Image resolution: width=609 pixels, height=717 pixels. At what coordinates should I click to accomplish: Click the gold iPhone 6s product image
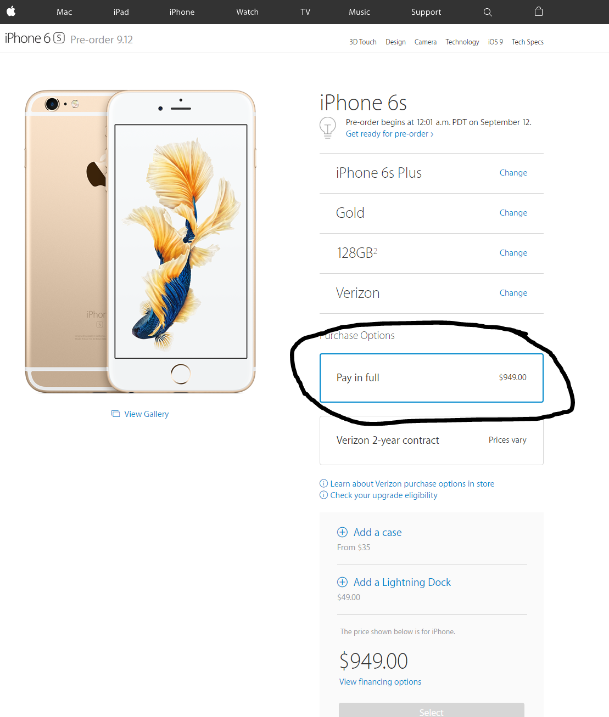pyautogui.click(x=141, y=241)
